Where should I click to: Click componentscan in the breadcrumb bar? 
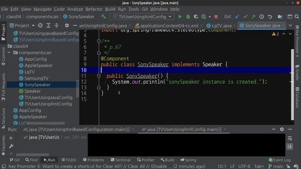42,17
